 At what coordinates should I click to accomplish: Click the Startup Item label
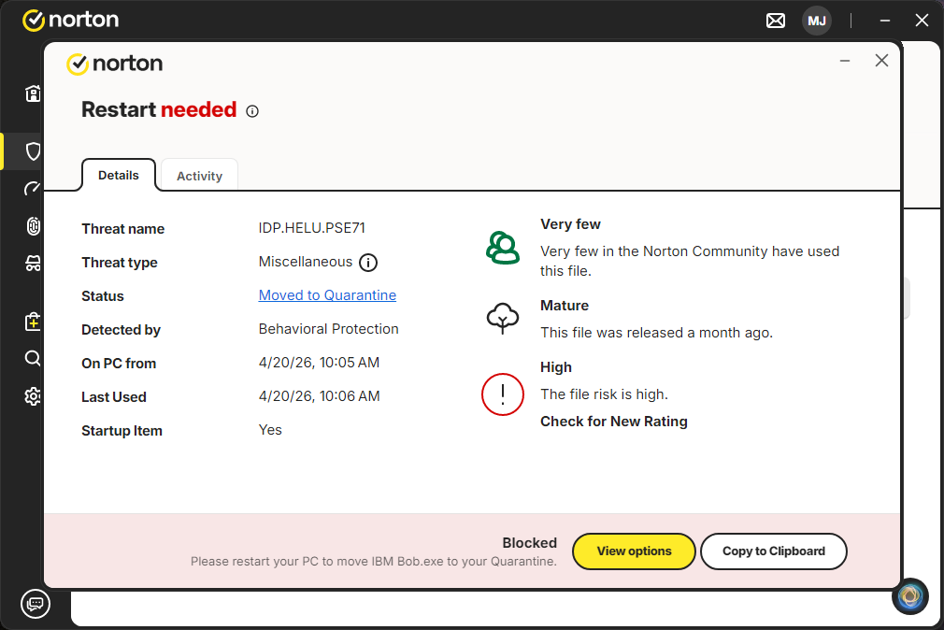pyautogui.click(x=122, y=431)
